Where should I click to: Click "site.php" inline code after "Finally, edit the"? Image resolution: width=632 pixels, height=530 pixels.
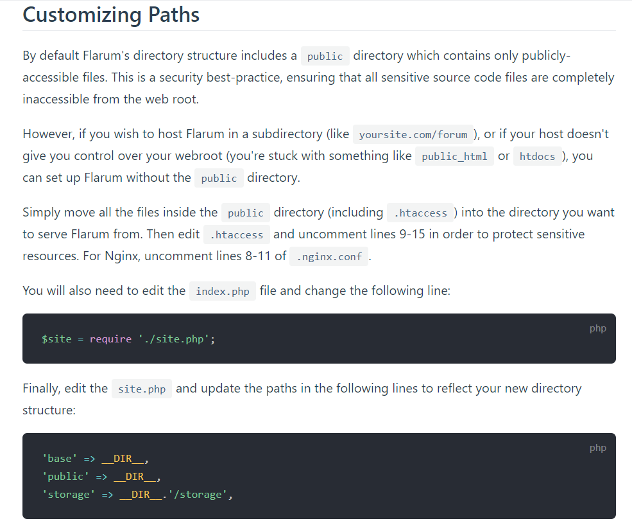pos(142,389)
